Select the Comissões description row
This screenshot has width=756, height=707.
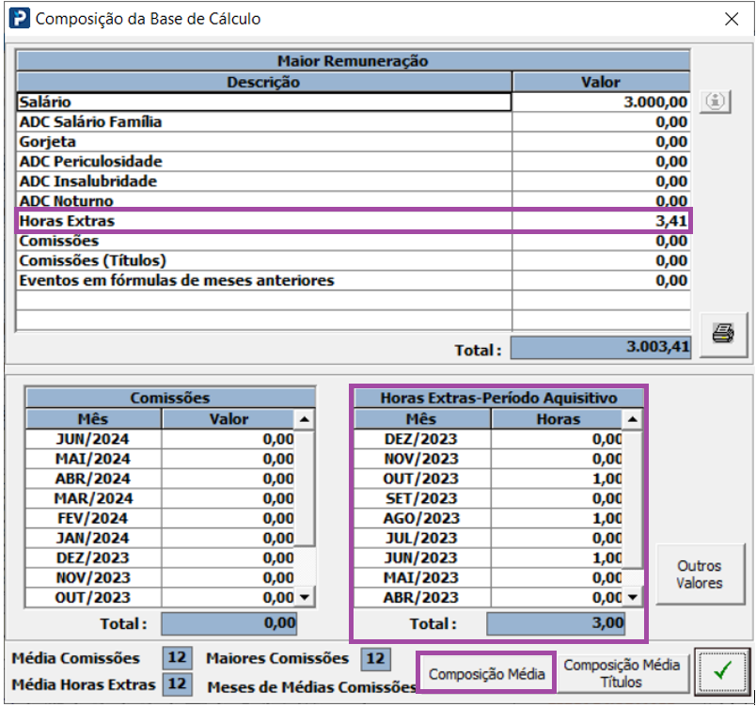point(264,241)
